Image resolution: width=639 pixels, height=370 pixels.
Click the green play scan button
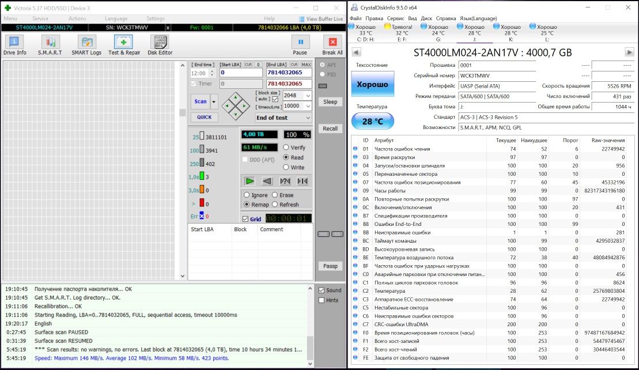coord(249,181)
